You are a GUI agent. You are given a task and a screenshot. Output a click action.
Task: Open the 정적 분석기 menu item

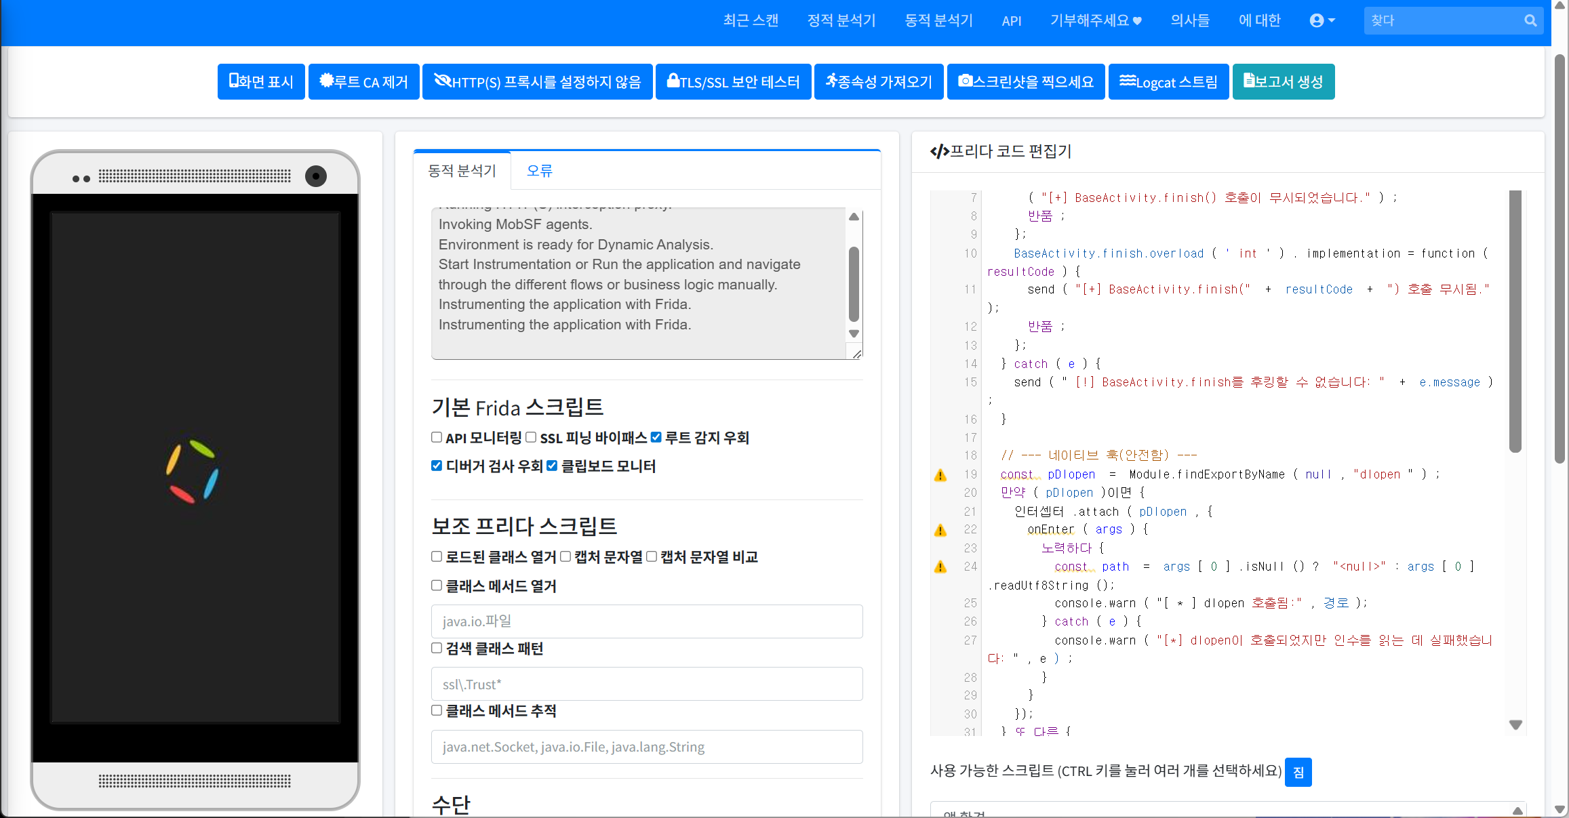pyautogui.click(x=841, y=20)
